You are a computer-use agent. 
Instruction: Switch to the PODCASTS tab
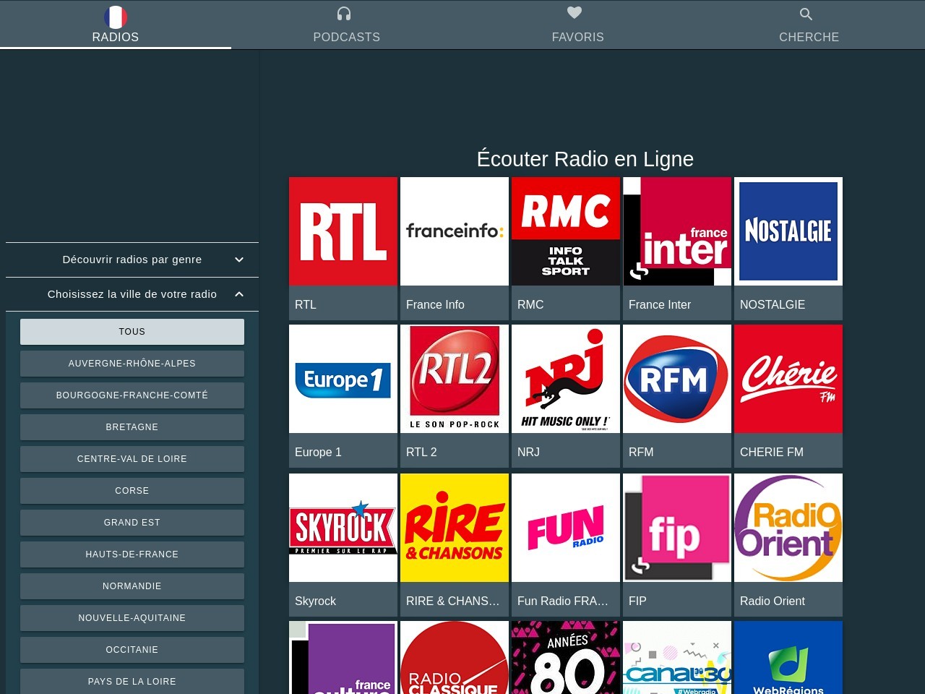347,25
